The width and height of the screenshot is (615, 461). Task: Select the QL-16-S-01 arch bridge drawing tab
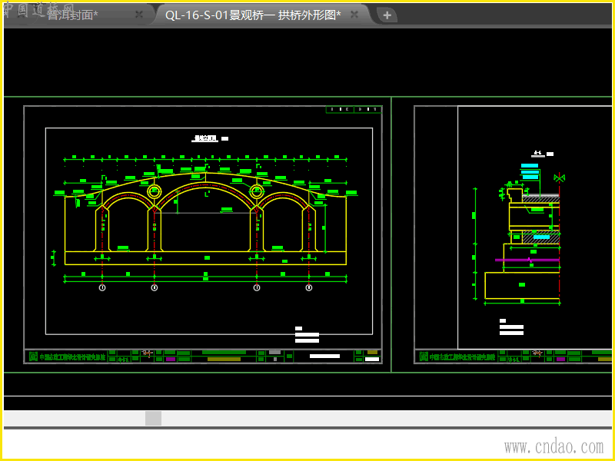252,15
